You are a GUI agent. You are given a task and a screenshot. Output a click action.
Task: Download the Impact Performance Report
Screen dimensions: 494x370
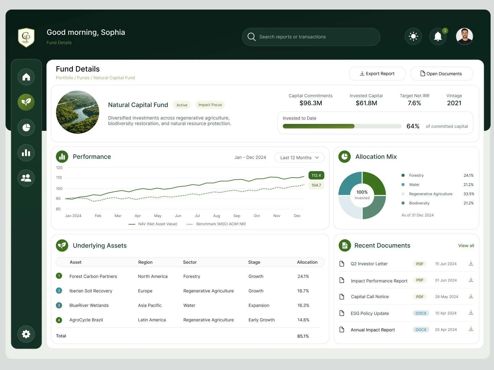tap(471, 280)
